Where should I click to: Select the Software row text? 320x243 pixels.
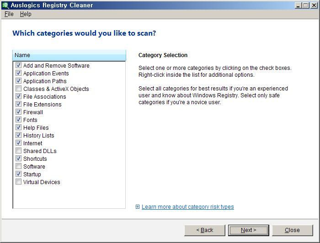tap(34, 167)
